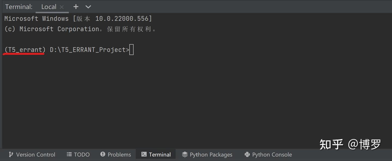Add a new terminal session with plus
This screenshot has width=392, height=161.
click(x=76, y=7)
